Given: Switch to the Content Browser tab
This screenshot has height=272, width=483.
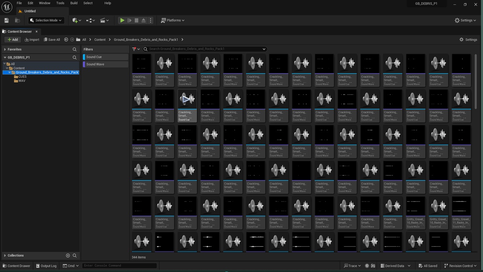Looking at the screenshot, I should [x=20, y=31].
